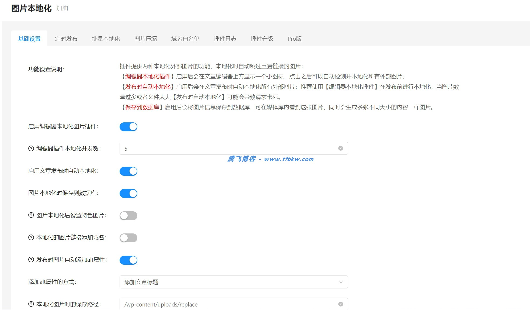530x310 pixels.
Task: Enable 图片本地化后设置特色图片
Action: pyautogui.click(x=128, y=216)
